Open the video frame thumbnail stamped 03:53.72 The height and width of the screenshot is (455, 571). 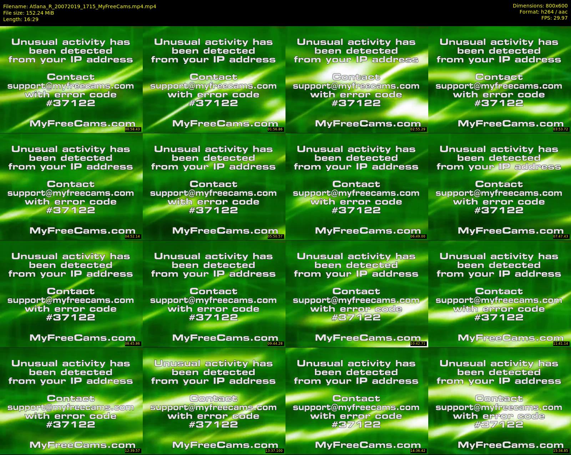pyautogui.click(x=500, y=79)
